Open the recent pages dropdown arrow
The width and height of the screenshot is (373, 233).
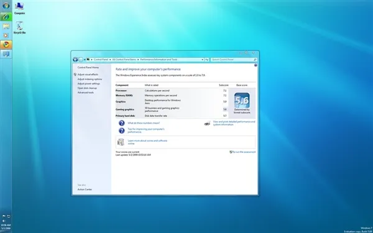[85, 60]
